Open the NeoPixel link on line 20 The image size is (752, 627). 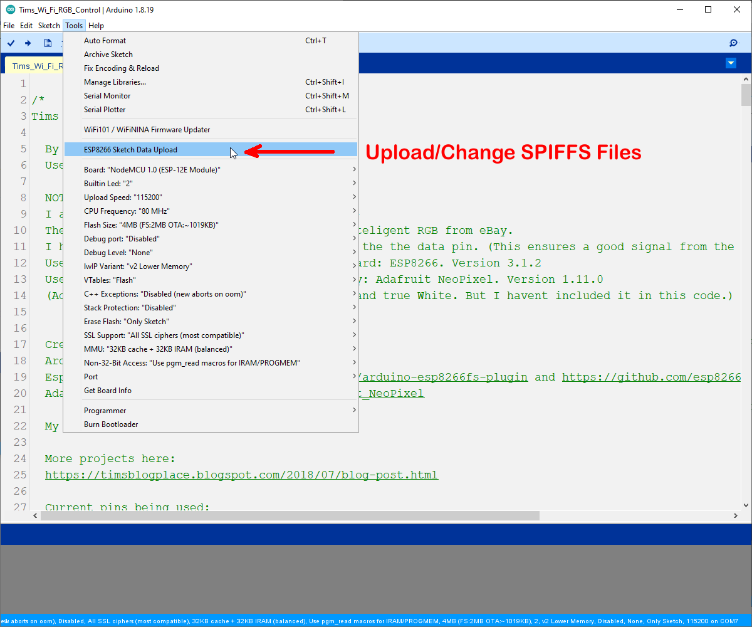pos(392,393)
